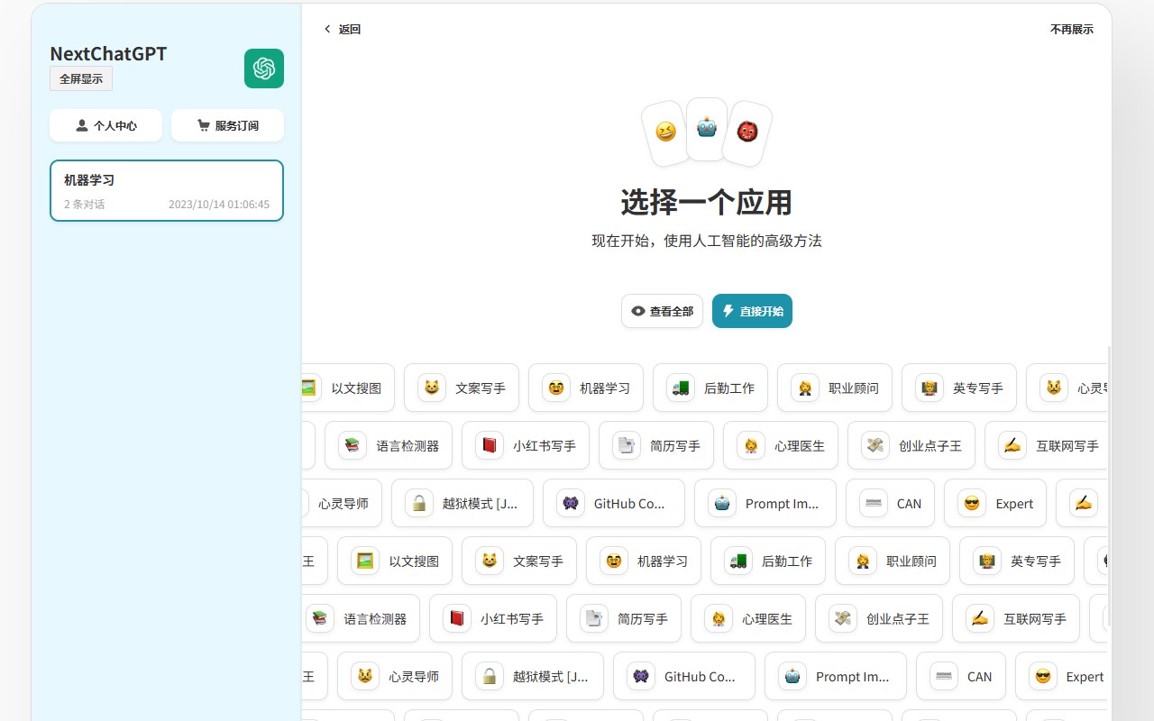This screenshot has height=721, width=1154.
Task: Select the GitHub Co... card in the sixth card row
Action: tap(684, 676)
